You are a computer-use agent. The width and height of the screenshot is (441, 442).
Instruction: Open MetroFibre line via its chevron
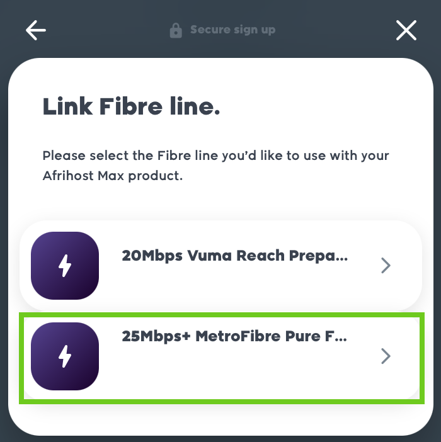[386, 356]
